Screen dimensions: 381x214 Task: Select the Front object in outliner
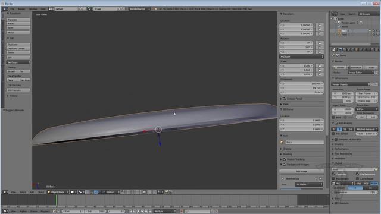(x=344, y=34)
